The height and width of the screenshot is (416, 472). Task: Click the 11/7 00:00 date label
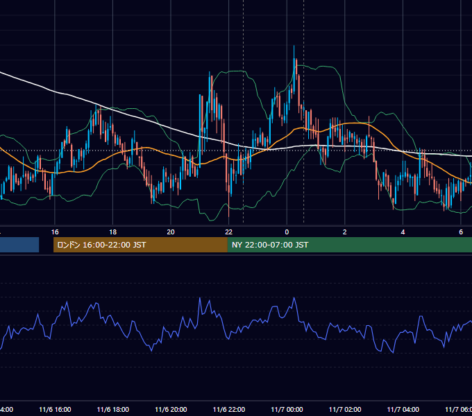pyautogui.click(x=287, y=409)
